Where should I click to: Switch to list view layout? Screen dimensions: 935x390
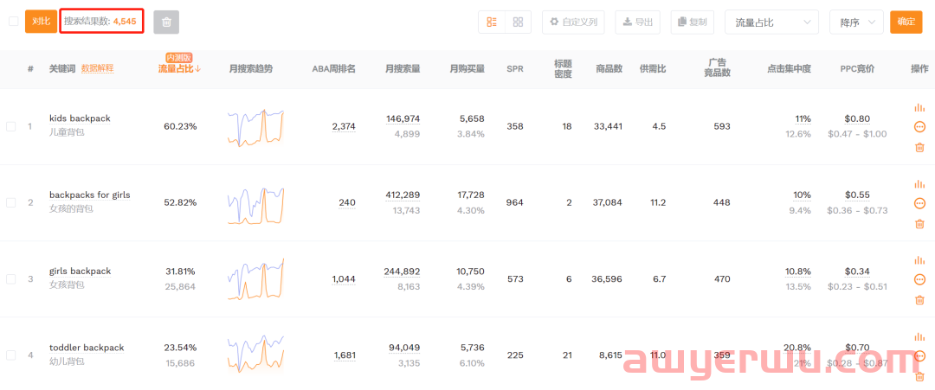492,22
